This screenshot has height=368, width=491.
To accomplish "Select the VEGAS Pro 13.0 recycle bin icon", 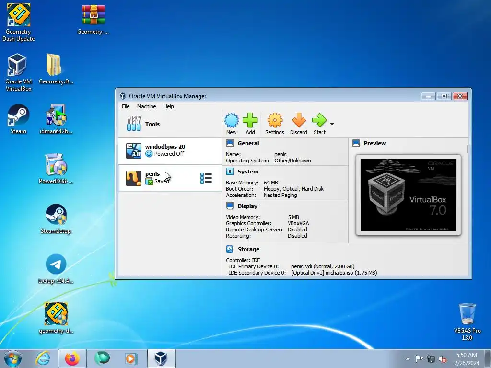I will click(x=467, y=322).
